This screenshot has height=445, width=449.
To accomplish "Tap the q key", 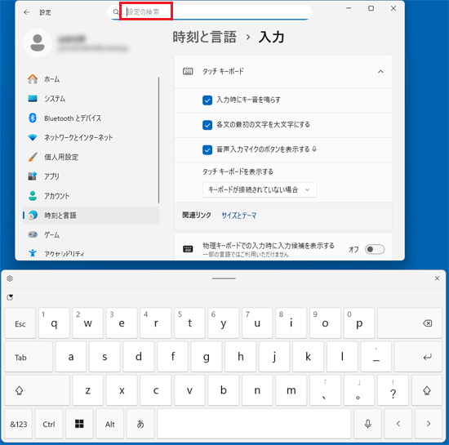I will tap(54, 323).
